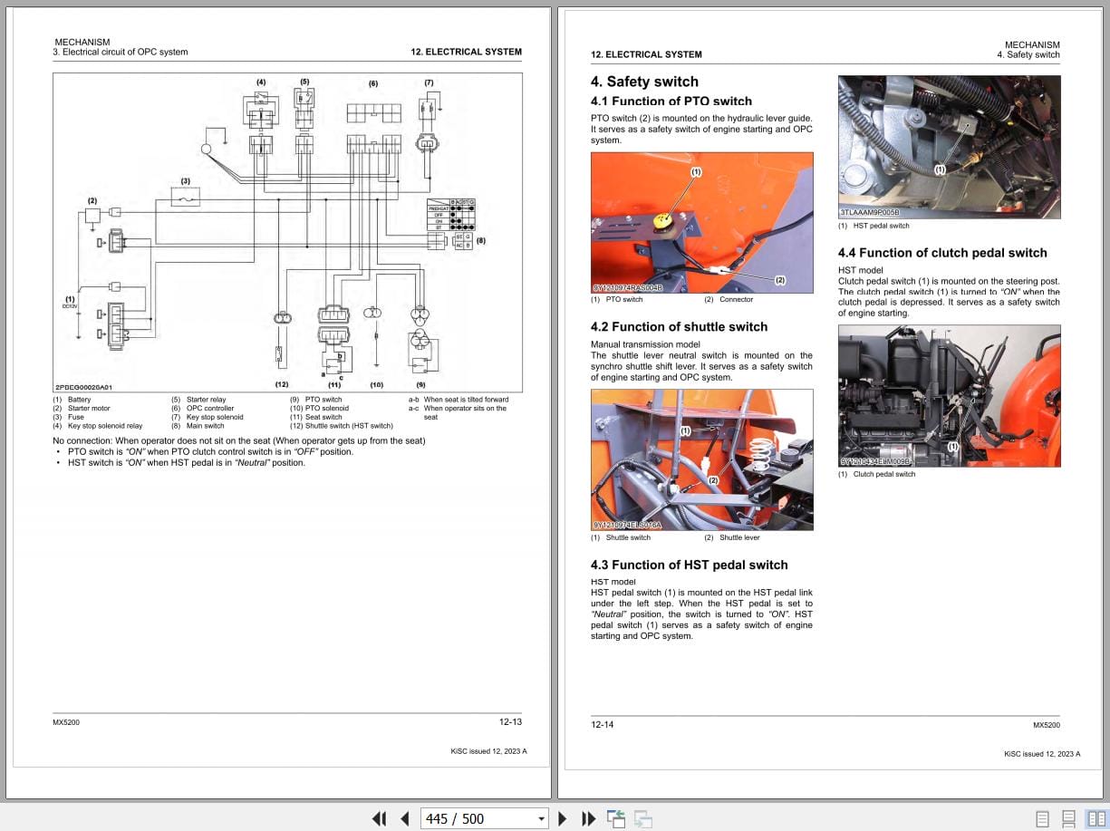Click the PTO switch photo
Screen dimensions: 1110x831
click(701, 222)
